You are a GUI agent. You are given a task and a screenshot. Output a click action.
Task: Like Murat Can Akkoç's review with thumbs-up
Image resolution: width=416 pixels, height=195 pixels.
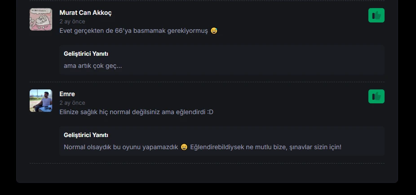click(376, 15)
